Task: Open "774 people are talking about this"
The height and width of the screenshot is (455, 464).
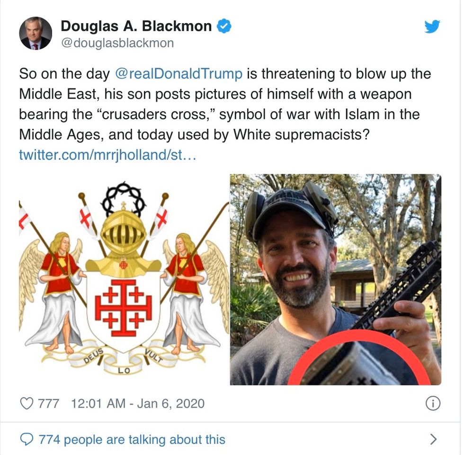Action: [132, 439]
